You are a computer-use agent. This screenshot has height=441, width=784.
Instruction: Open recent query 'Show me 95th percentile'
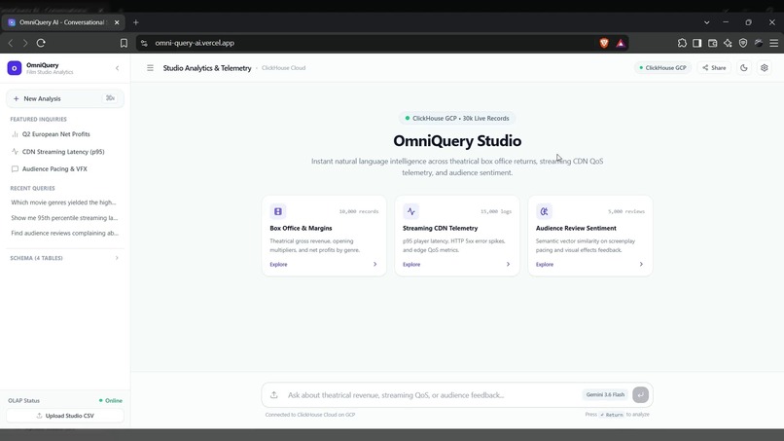(x=64, y=218)
